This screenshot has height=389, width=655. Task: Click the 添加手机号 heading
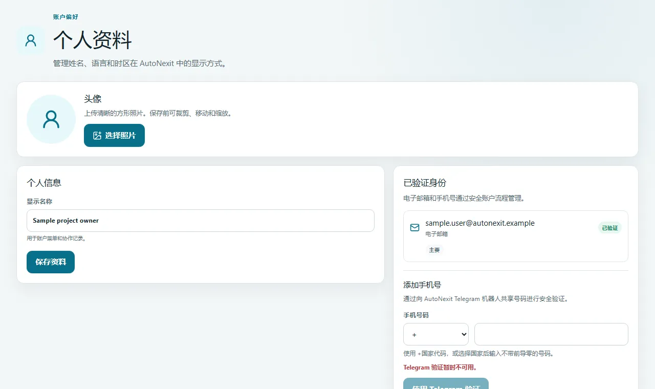422,285
